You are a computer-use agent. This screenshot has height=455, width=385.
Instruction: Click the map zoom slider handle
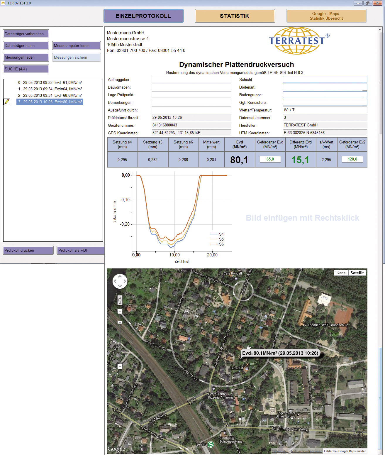pyautogui.click(x=120, y=322)
